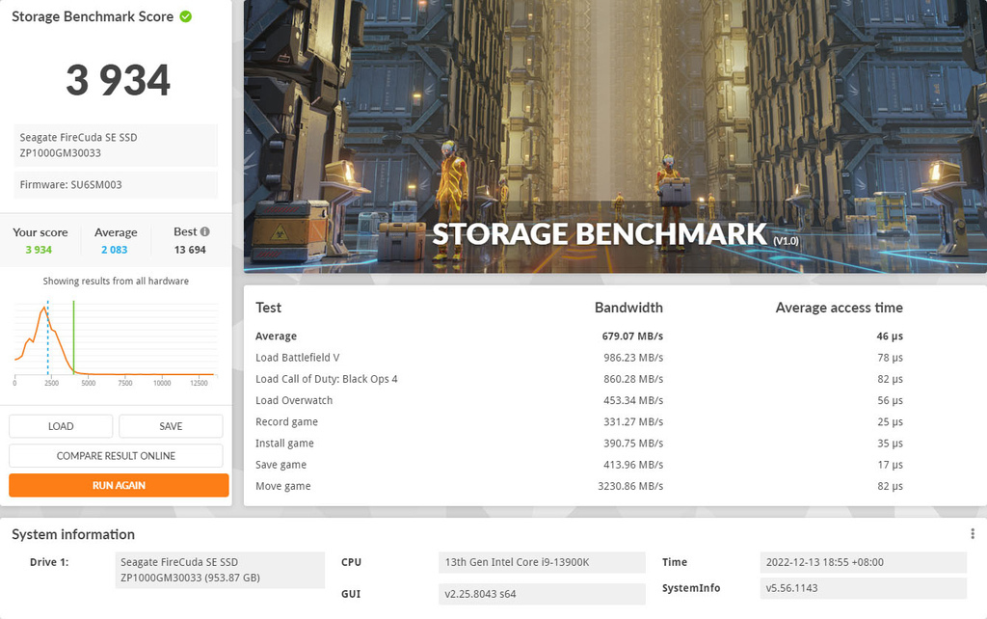Click the Storage Benchmark banner image
The image size is (987, 619).
615,136
